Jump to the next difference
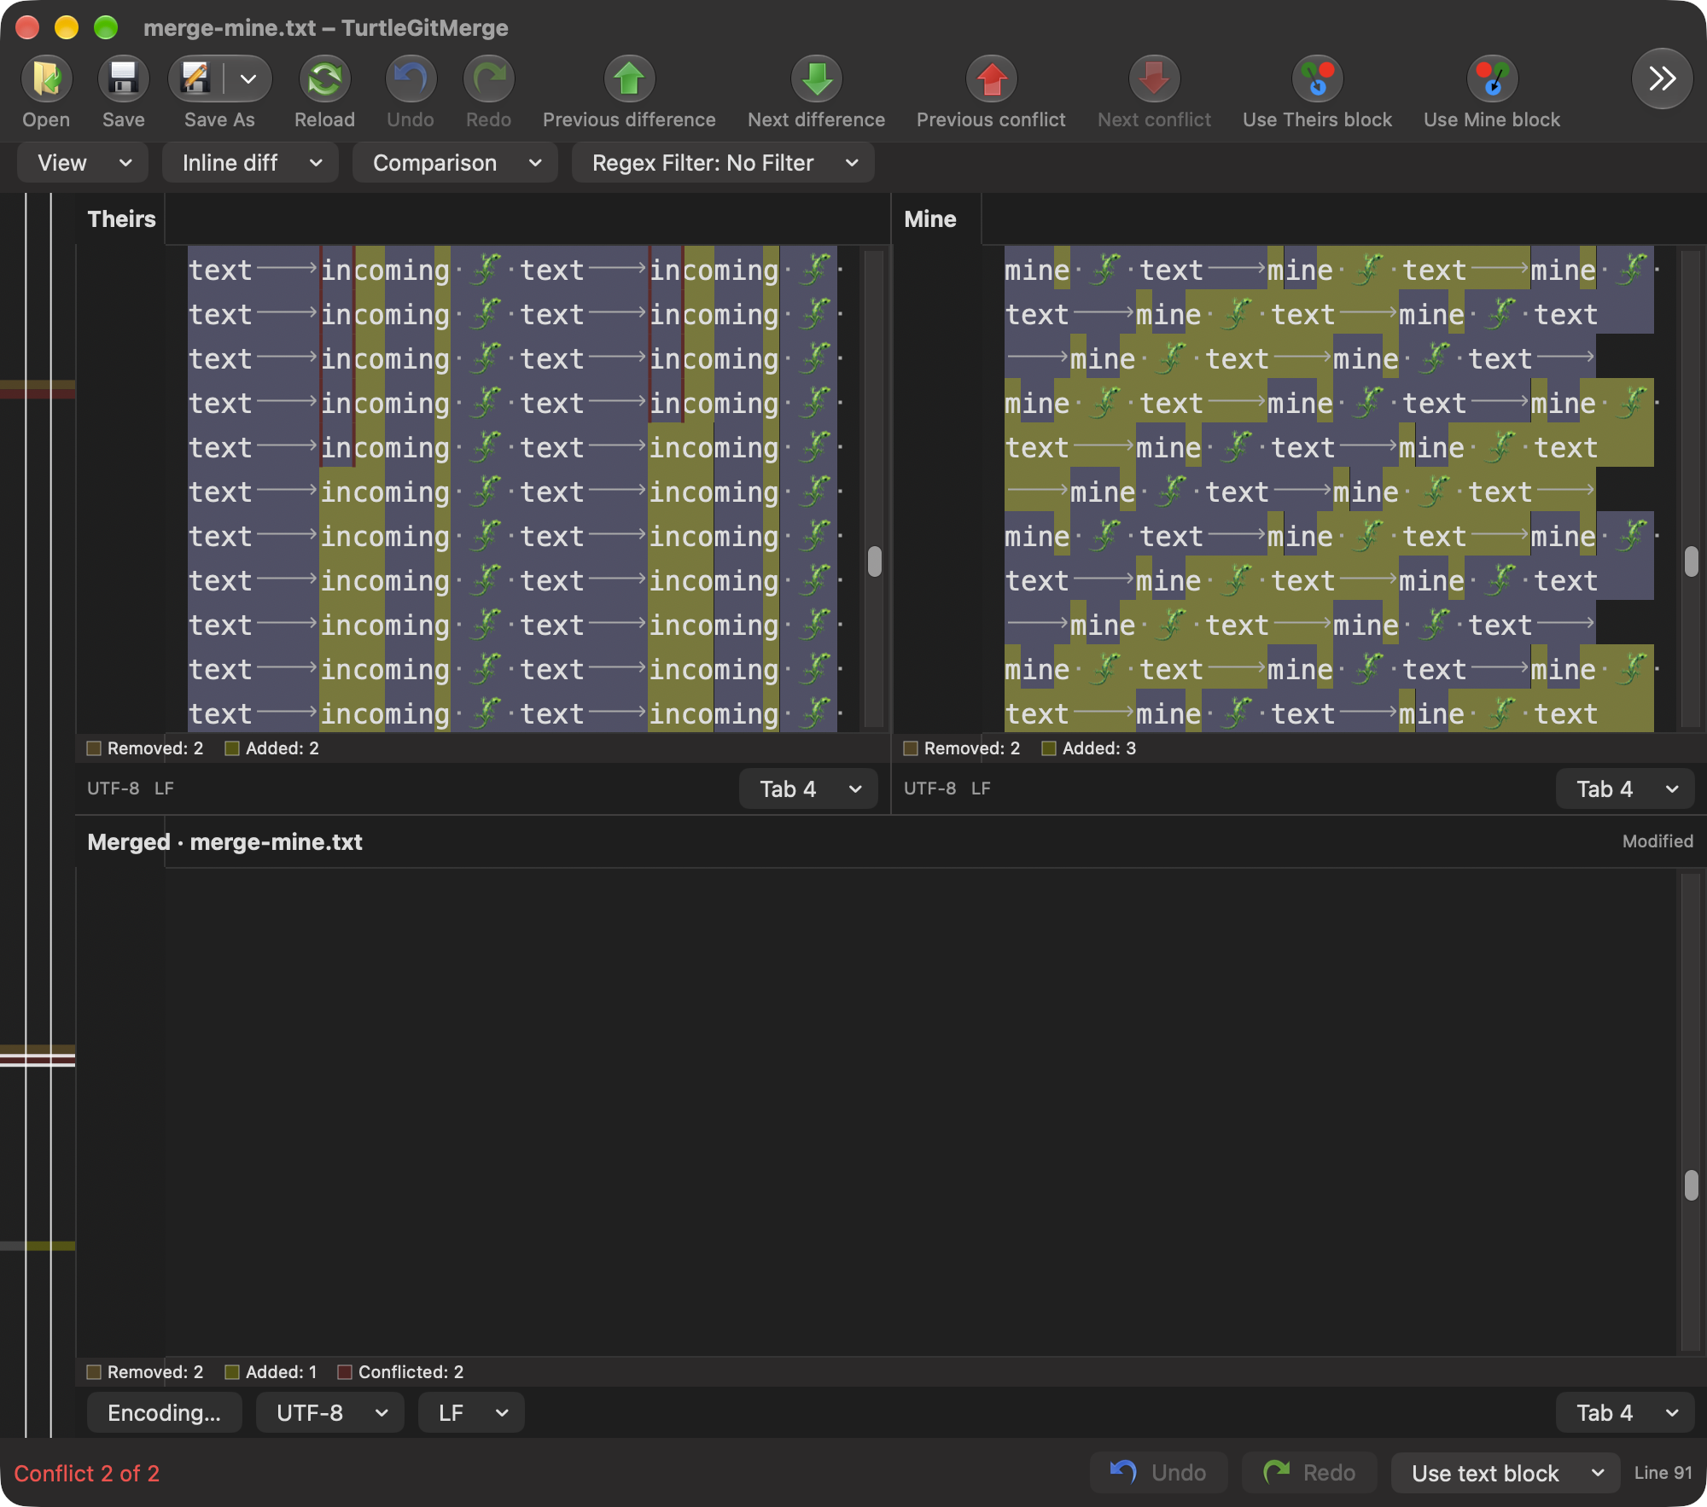Image resolution: width=1707 pixels, height=1507 pixels. pyautogui.click(x=817, y=79)
